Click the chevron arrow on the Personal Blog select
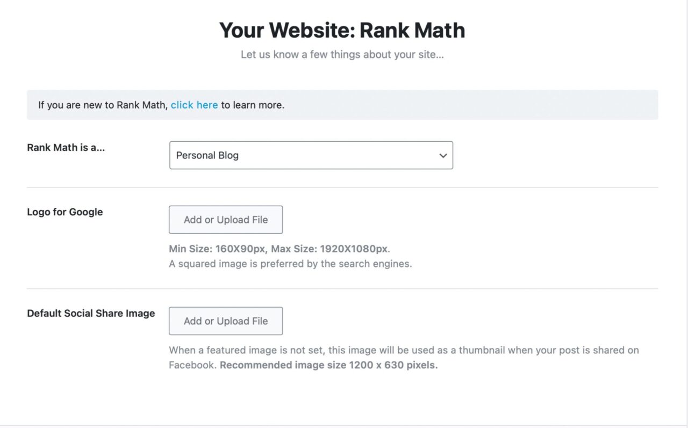The image size is (688, 428). coord(443,156)
